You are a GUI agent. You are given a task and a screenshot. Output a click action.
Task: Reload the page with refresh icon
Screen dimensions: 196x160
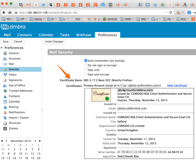171,13
